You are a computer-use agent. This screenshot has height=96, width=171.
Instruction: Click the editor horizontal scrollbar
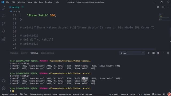click(88, 49)
